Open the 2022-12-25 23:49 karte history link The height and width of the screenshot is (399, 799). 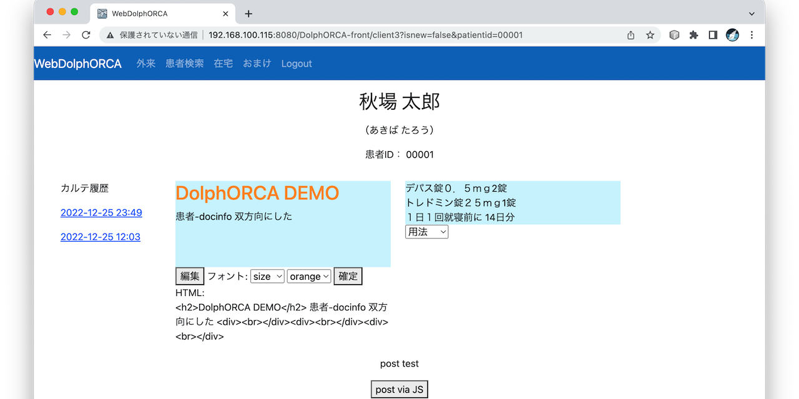tap(101, 212)
